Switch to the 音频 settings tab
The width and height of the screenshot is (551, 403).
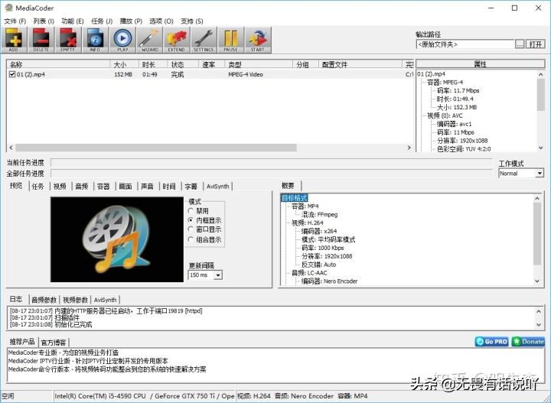pos(82,187)
